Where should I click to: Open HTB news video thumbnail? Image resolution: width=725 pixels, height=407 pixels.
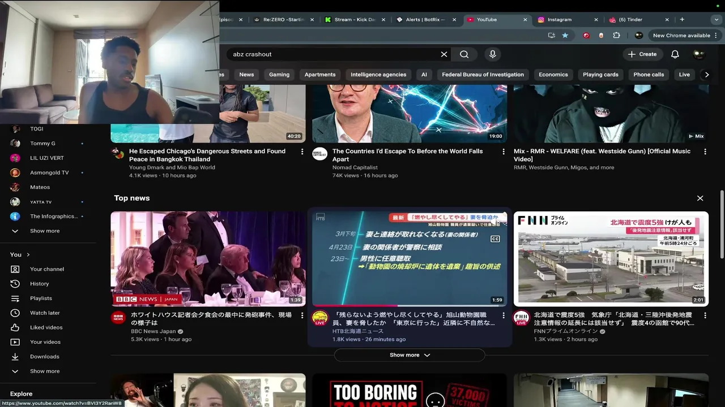pyautogui.click(x=410, y=259)
